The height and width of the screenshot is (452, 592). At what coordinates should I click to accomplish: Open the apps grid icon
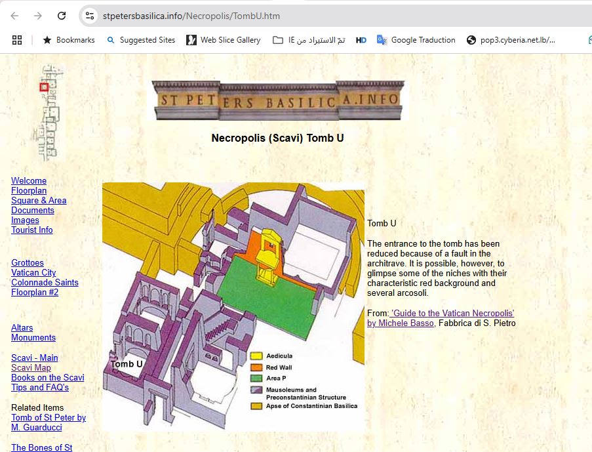17,40
